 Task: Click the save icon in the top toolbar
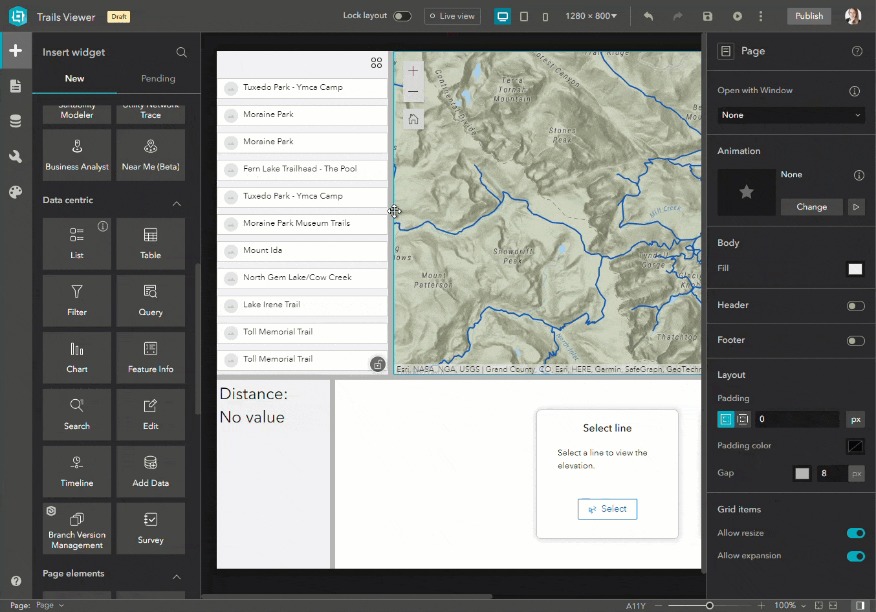pos(707,16)
